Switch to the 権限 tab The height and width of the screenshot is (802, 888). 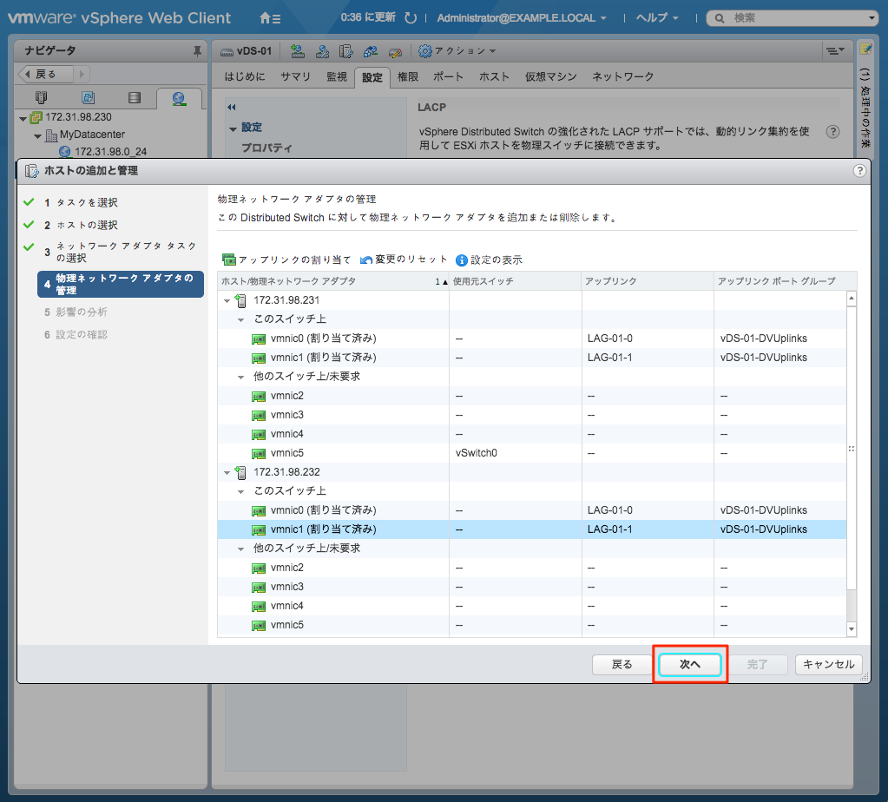coord(408,76)
